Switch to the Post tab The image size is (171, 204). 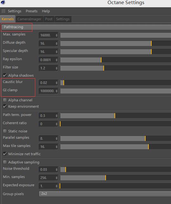49,19
